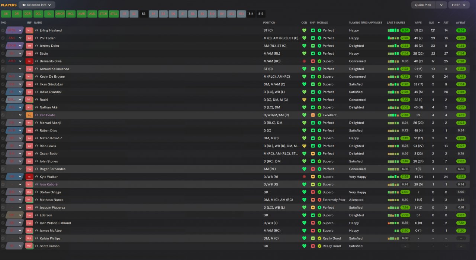This screenshot has width=476, height=260.
Task: Click match sharpness icon for Phil Foden
Action: (313, 38)
